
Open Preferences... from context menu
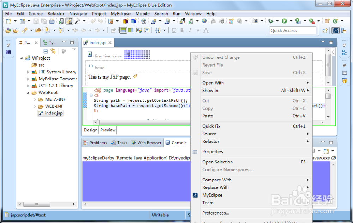click(x=251, y=213)
